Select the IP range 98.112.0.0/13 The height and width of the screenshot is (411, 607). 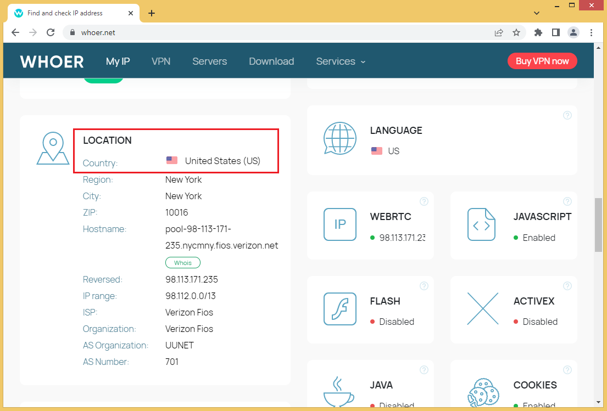pyautogui.click(x=191, y=296)
